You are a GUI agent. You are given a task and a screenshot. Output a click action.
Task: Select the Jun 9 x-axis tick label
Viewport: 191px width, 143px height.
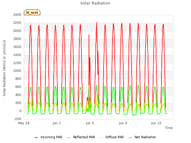coord(123,123)
